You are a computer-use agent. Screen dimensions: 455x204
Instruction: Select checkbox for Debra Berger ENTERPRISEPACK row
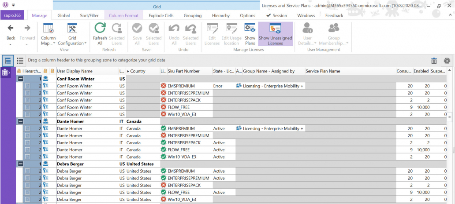(x=28, y=186)
